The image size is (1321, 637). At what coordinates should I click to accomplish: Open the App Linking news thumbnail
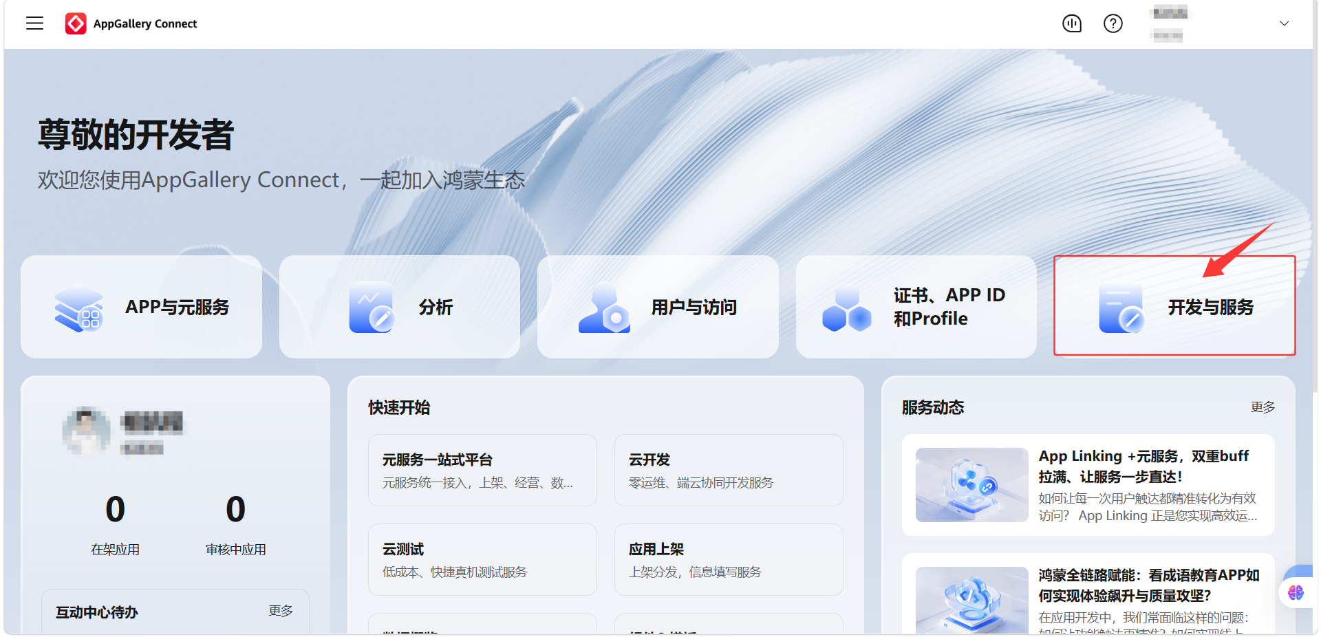point(971,485)
